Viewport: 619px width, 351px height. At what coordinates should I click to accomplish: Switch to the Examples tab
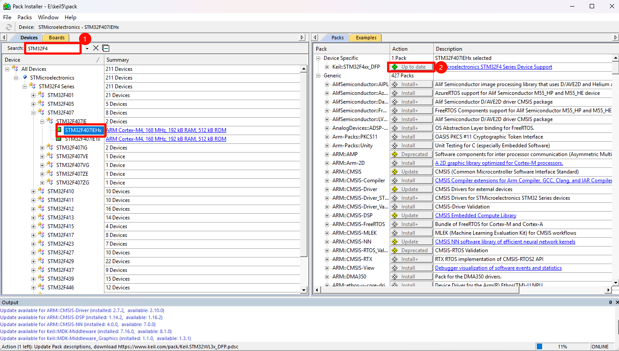pyautogui.click(x=366, y=38)
